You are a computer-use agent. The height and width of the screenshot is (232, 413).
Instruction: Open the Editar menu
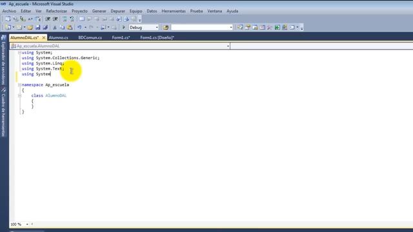(26, 11)
